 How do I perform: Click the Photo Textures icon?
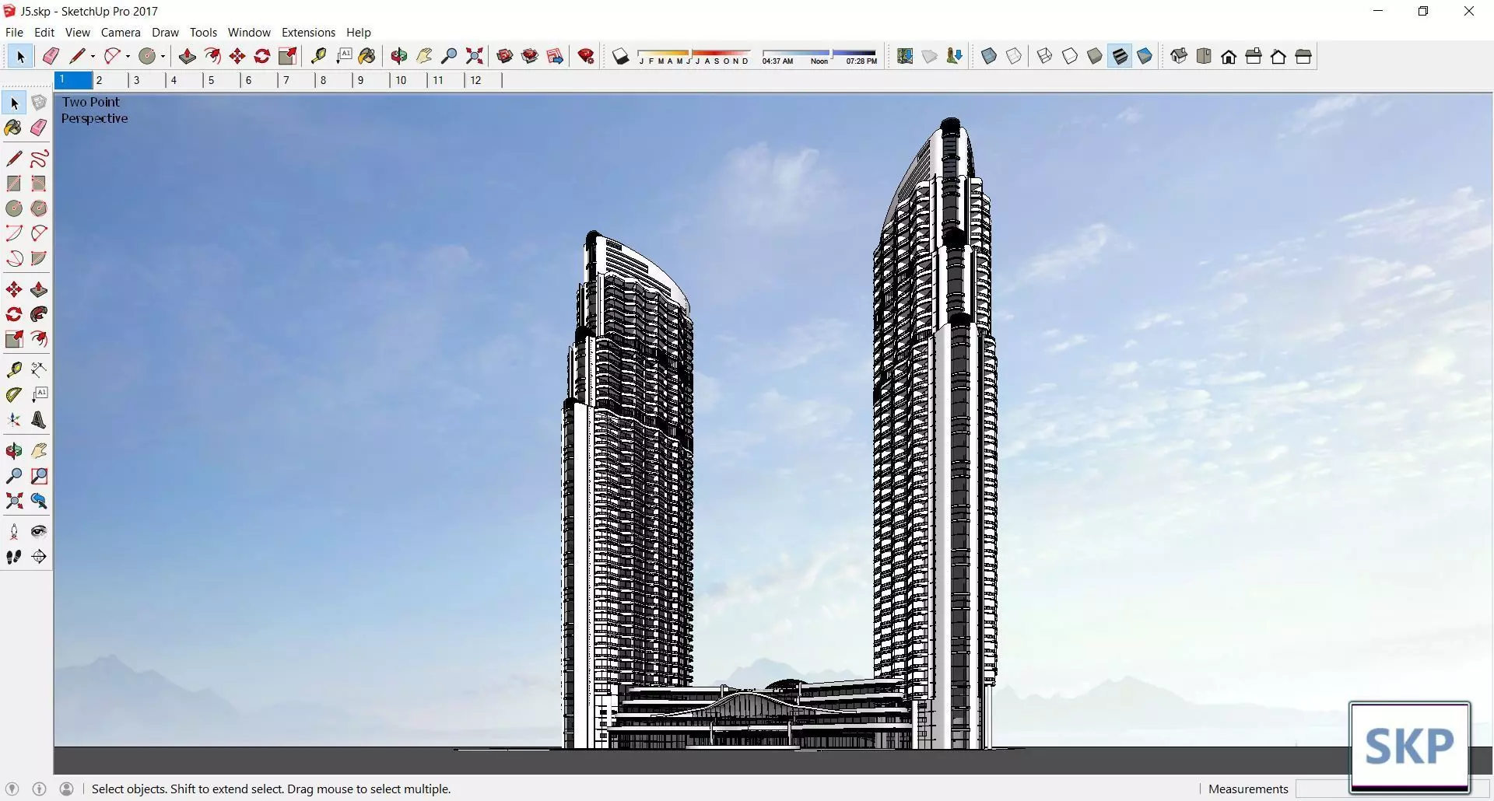pyautogui.click(x=955, y=56)
